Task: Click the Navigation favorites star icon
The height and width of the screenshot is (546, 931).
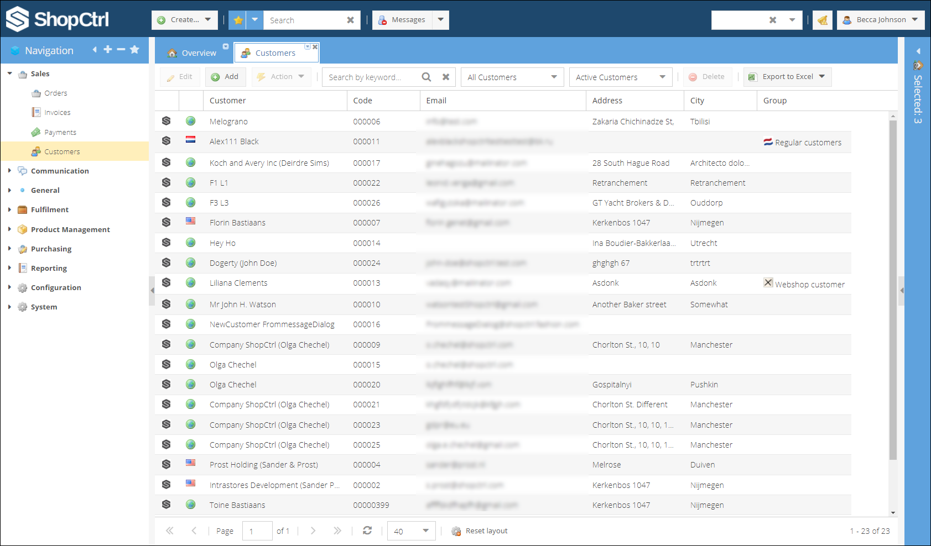Action: [x=134, y=50]
